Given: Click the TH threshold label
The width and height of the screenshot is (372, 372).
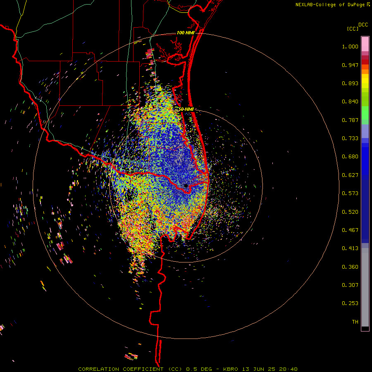Looking at the screenshot, I should [355, 322].
